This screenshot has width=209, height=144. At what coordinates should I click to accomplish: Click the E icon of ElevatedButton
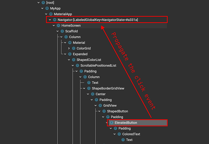[112, 123]
